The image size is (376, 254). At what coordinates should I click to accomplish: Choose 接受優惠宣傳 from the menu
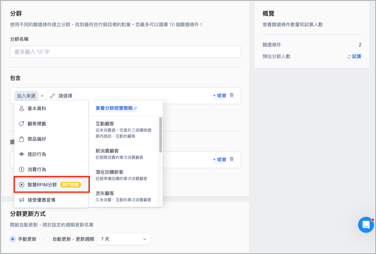(x=41, y=200)
